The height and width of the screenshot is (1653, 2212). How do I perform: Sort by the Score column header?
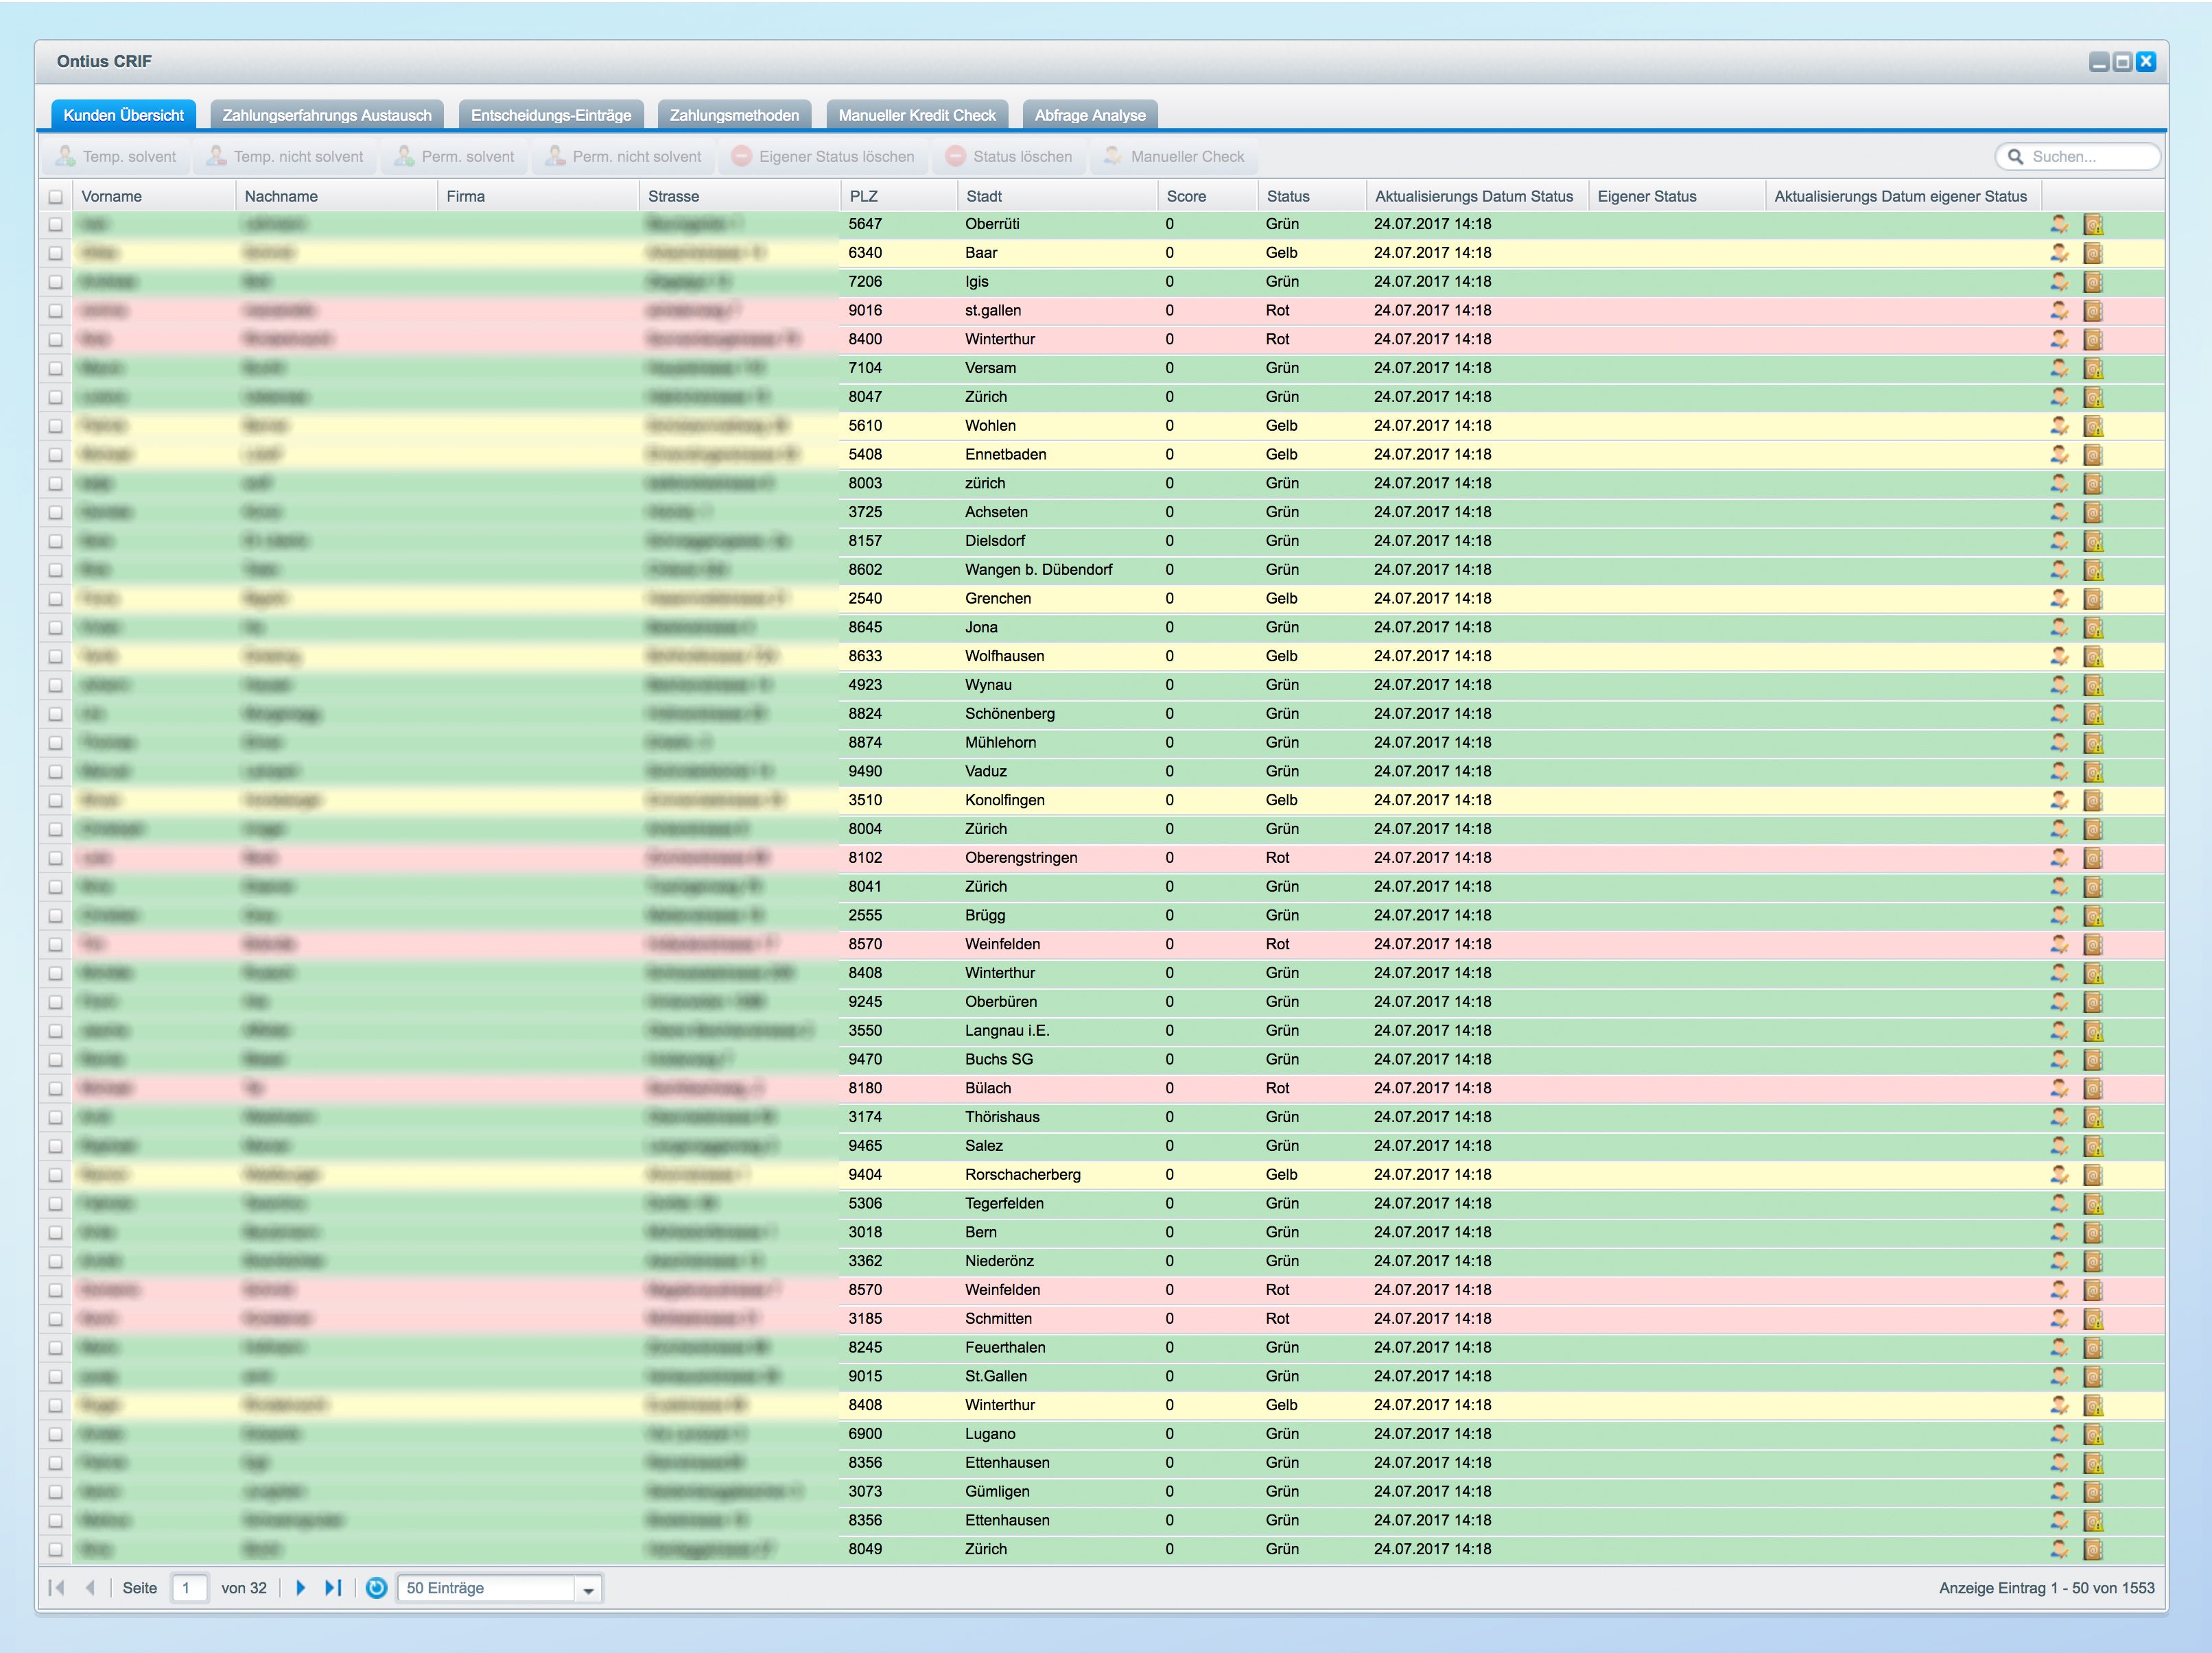(x=1207, y=197)
